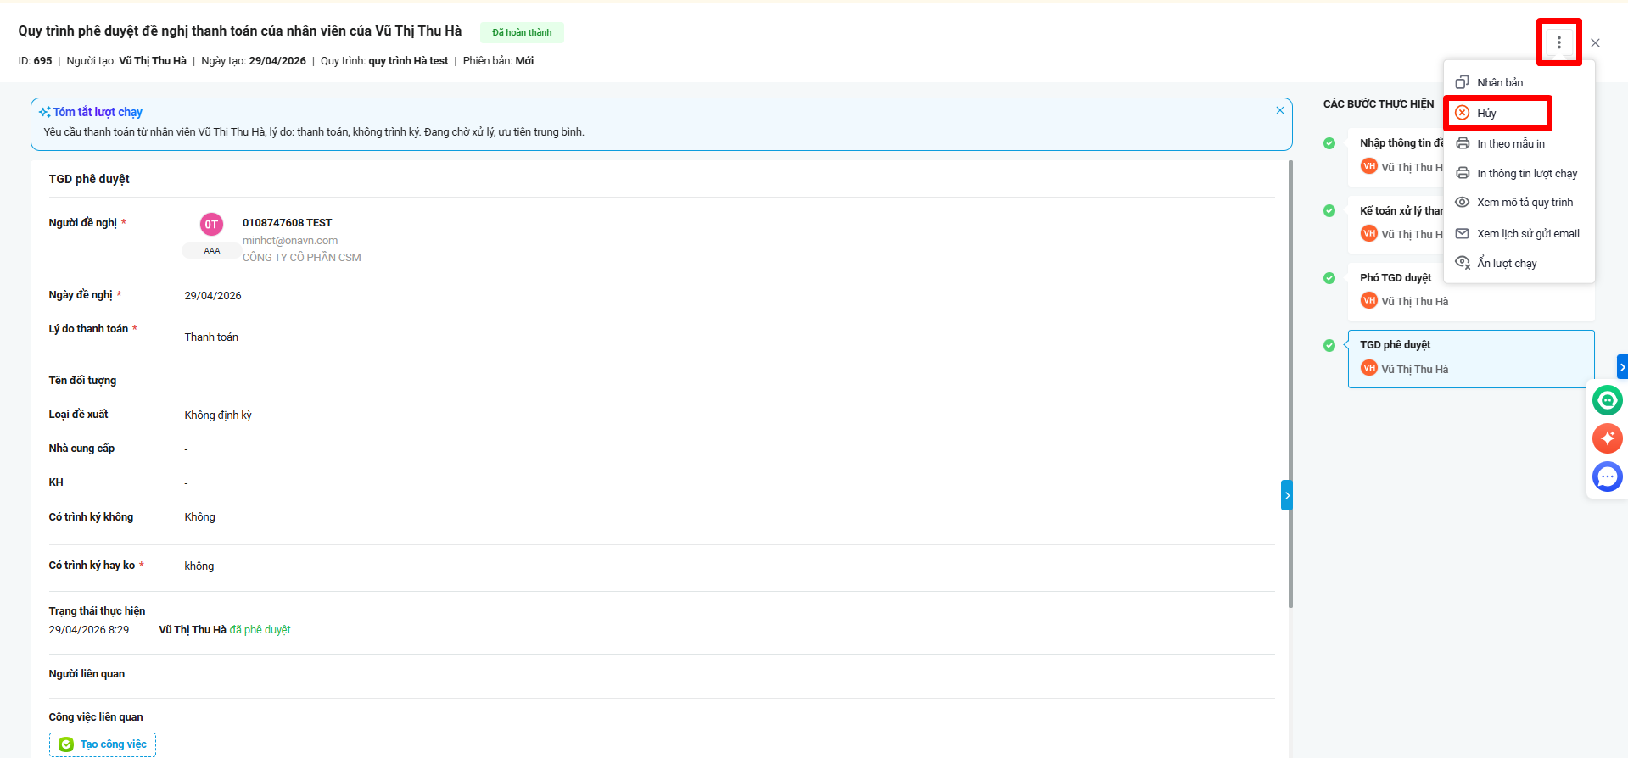Screen dimensions: 1628x758
Task: Click the process name quy trình Hà test
Action: tap(408, 61)
